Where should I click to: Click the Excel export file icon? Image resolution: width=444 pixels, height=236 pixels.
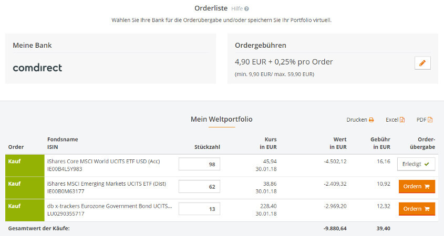(x=402, y=120)
